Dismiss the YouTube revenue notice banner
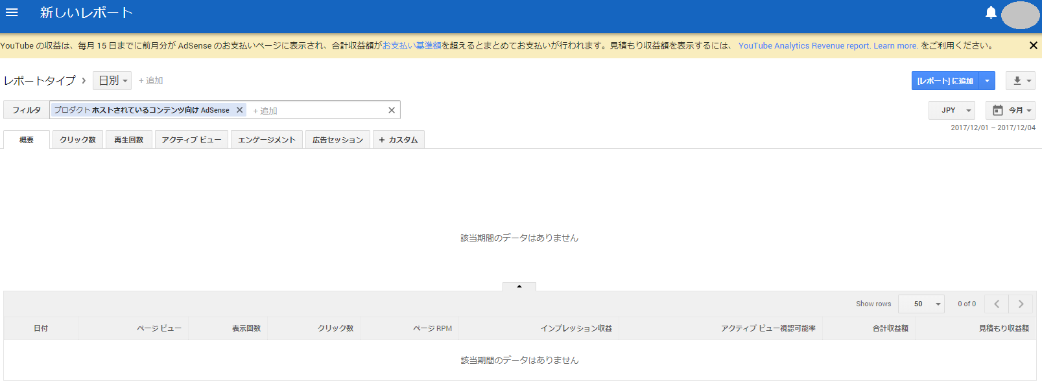Screen dimensions: 1042x382 click(1033, 45)
